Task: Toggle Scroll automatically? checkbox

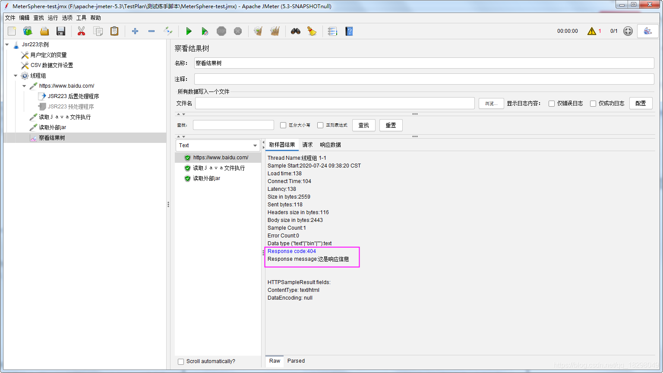Action: 181,362
